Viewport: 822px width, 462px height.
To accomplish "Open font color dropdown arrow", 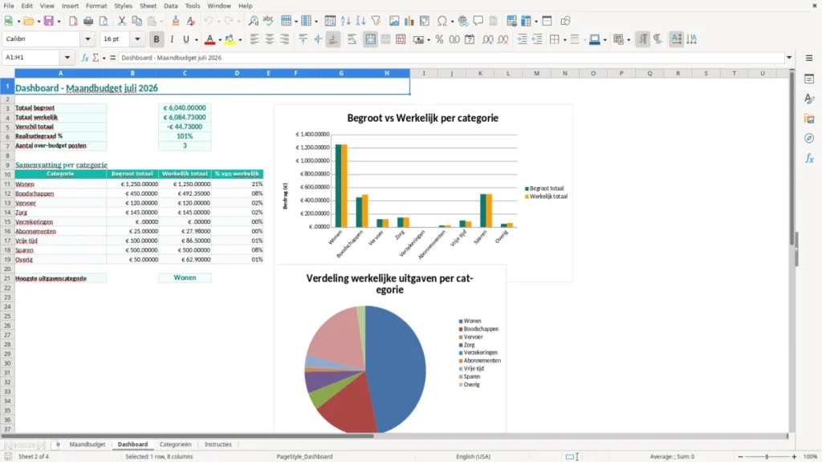I will [x=220, y=40].
